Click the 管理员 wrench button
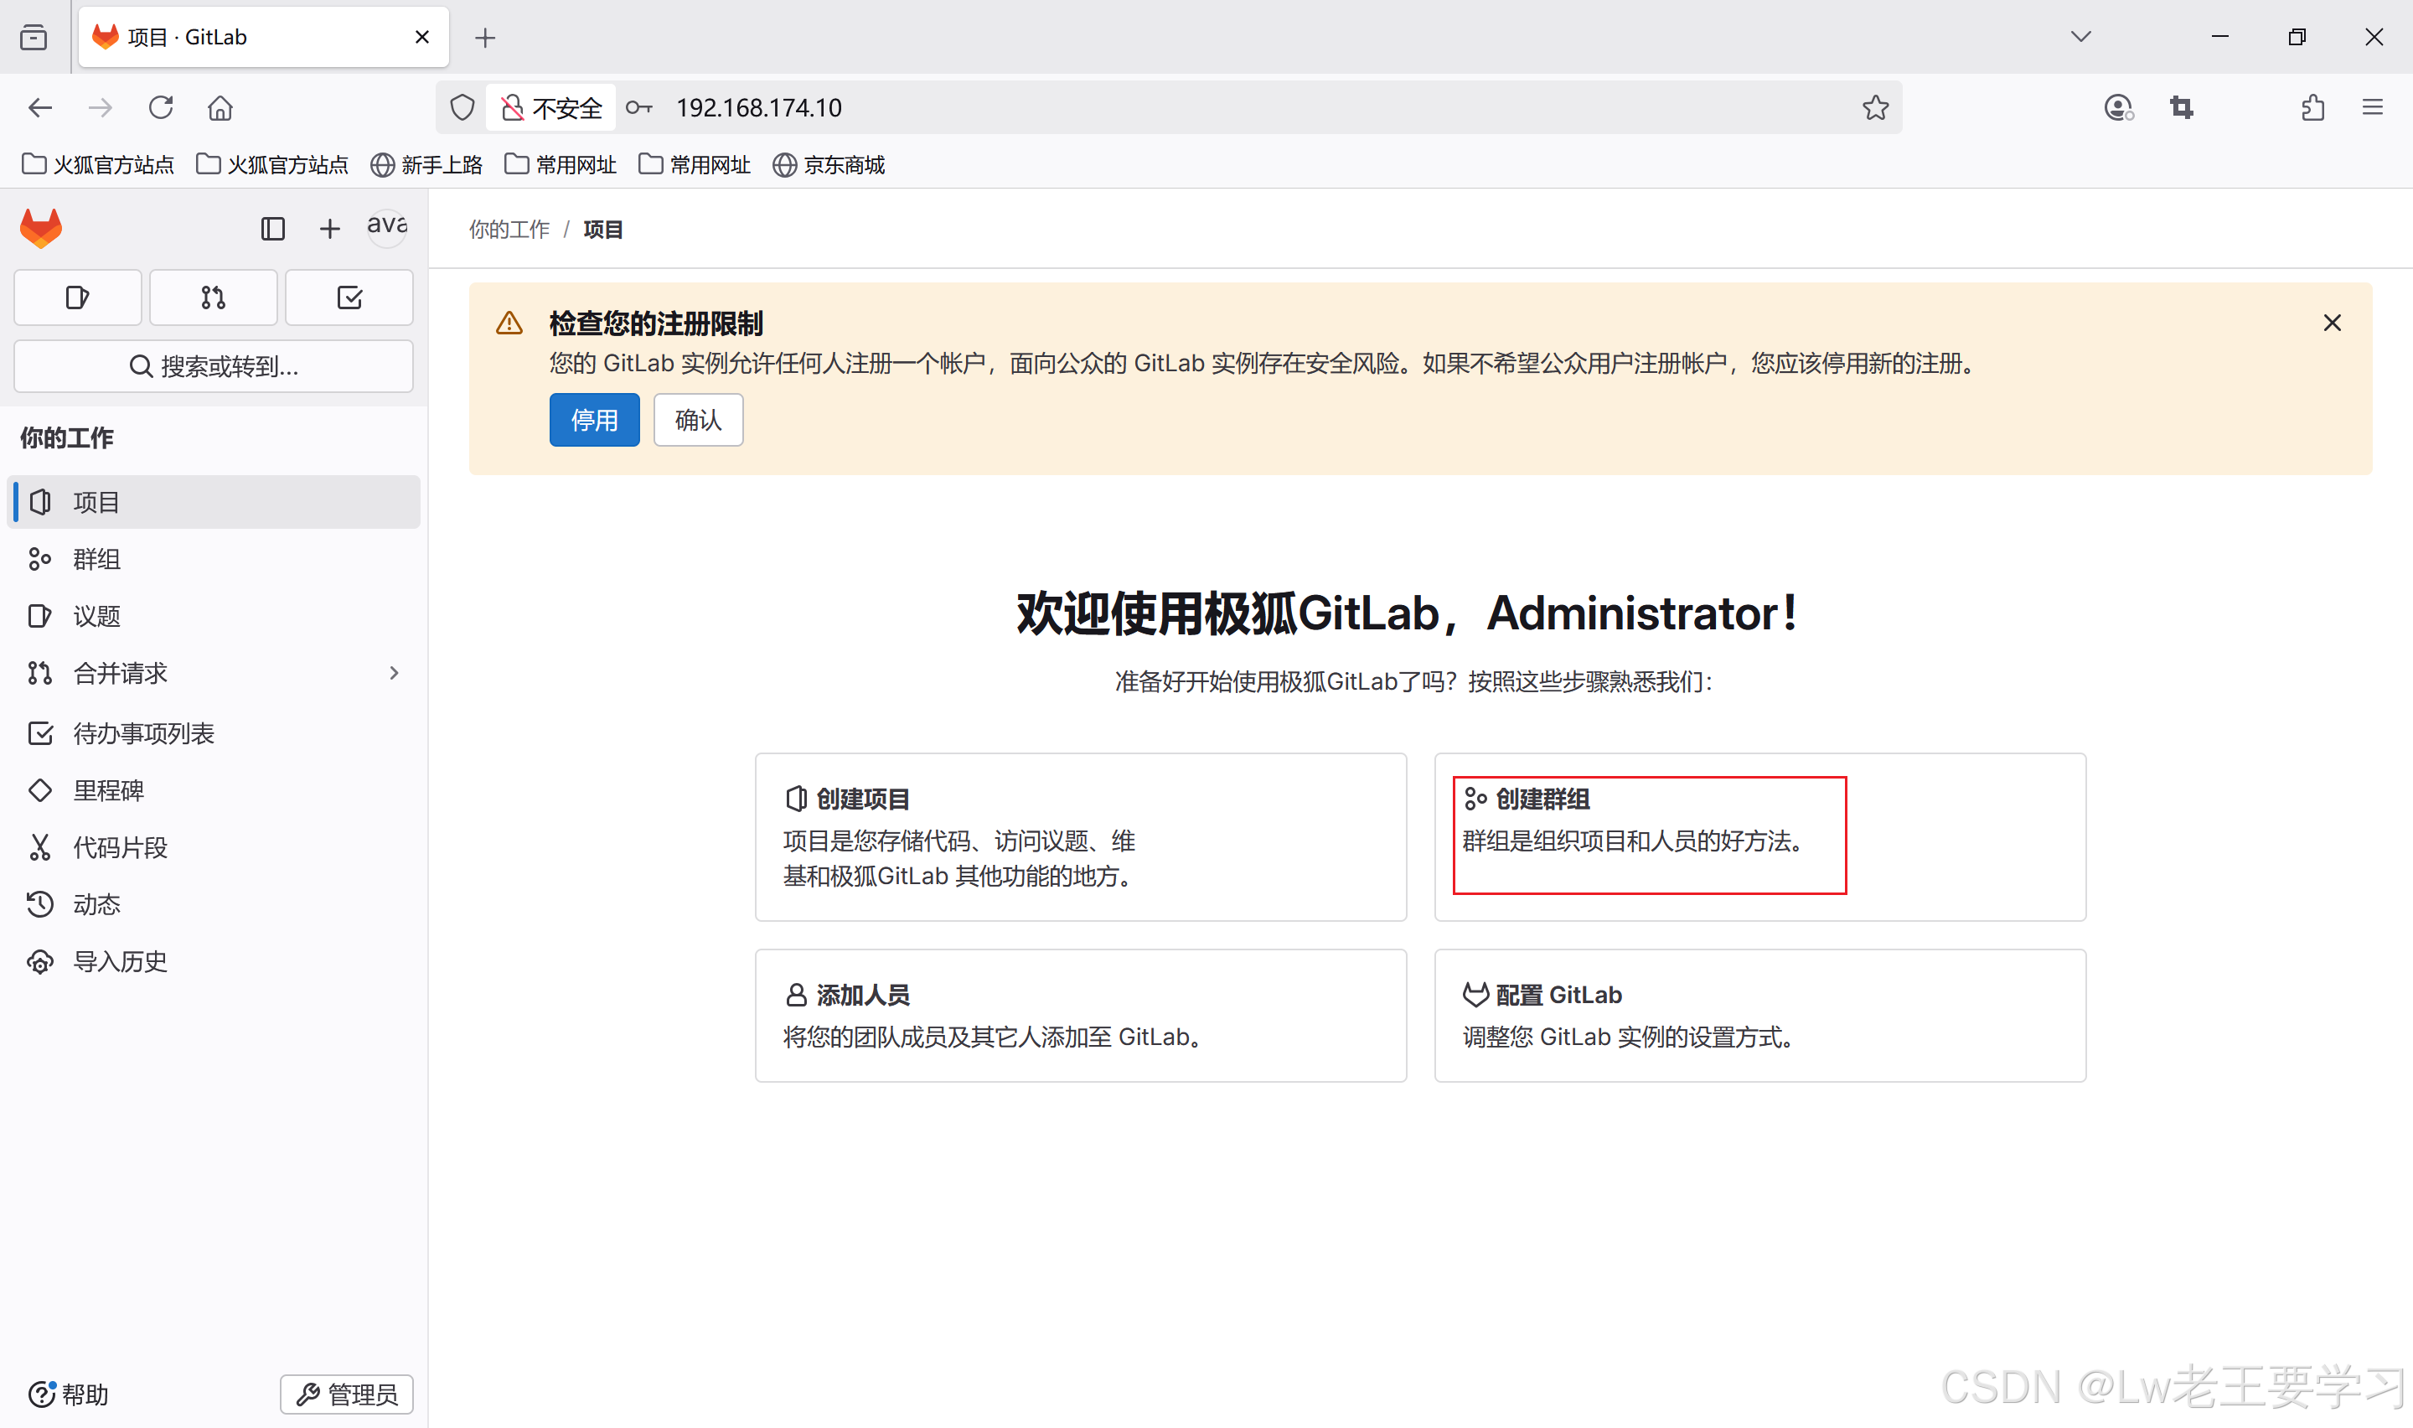Screen dimensions: 2413x1428 point(347,1394)
